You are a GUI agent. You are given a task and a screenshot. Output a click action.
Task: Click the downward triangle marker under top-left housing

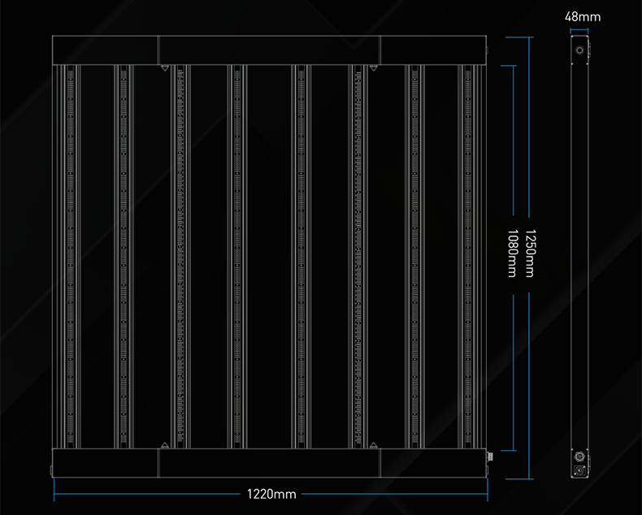164,67
